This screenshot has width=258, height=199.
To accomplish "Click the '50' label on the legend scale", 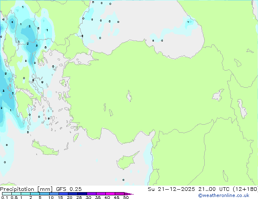I will 126,198.
